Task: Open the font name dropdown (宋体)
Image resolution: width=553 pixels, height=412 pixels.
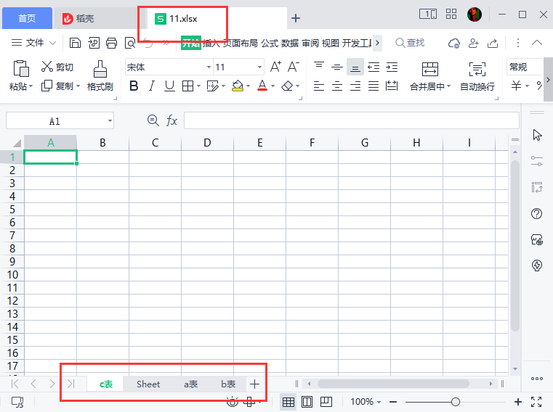Action: coord(209,67)
